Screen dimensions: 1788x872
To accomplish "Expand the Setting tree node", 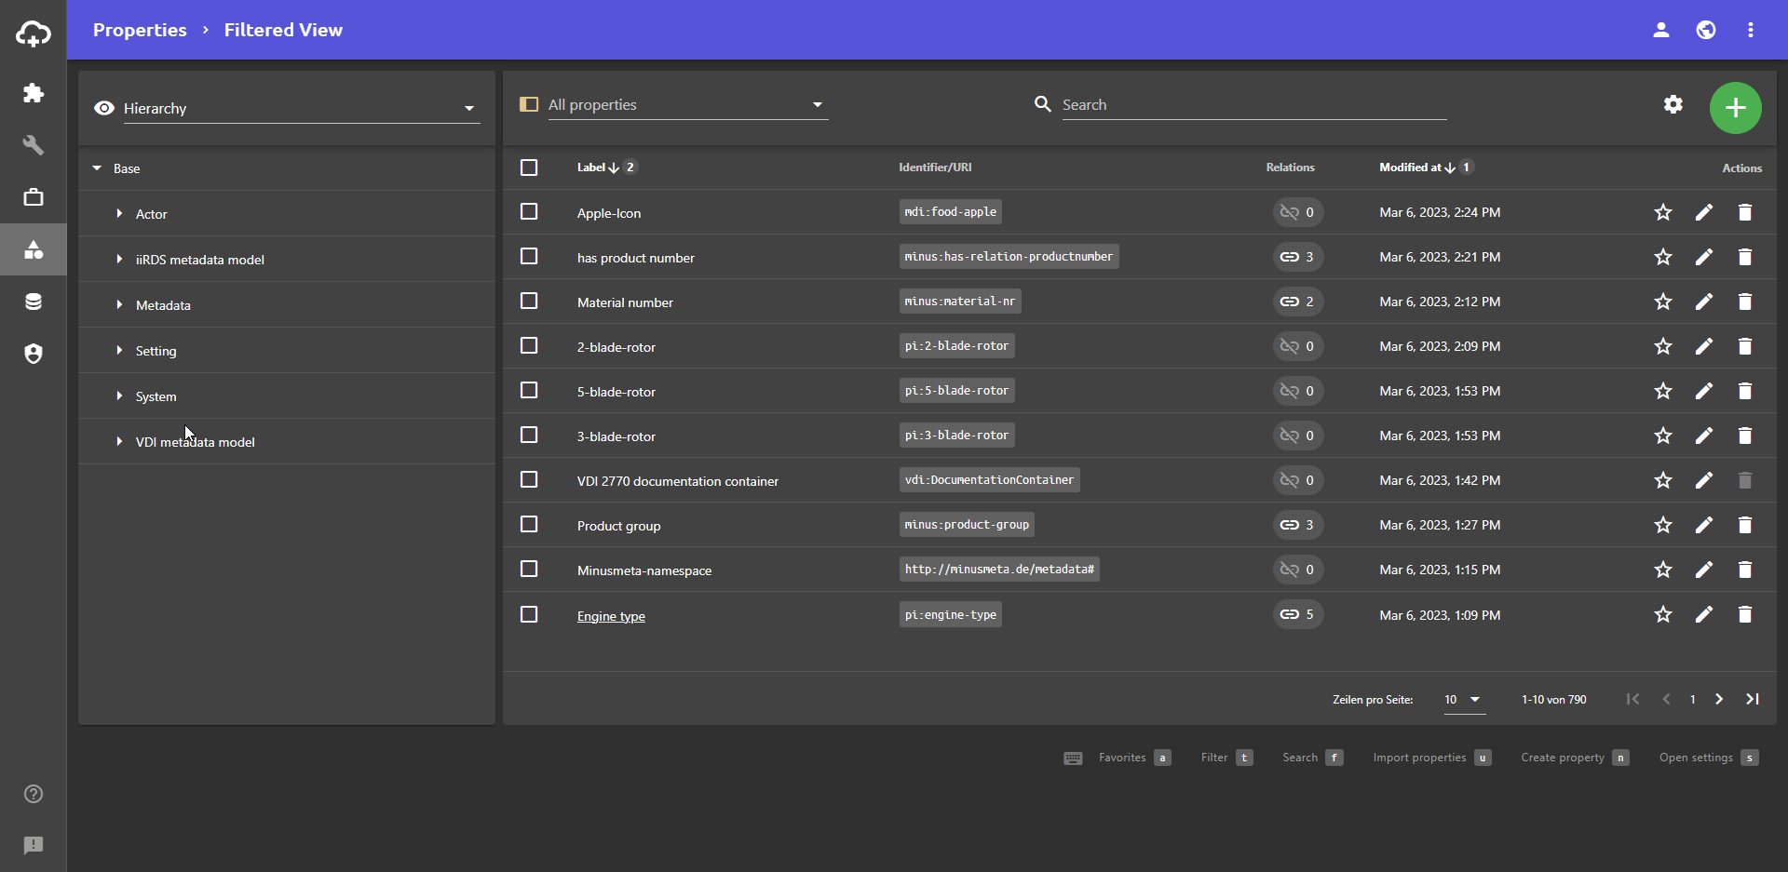I will click(119, 351).
